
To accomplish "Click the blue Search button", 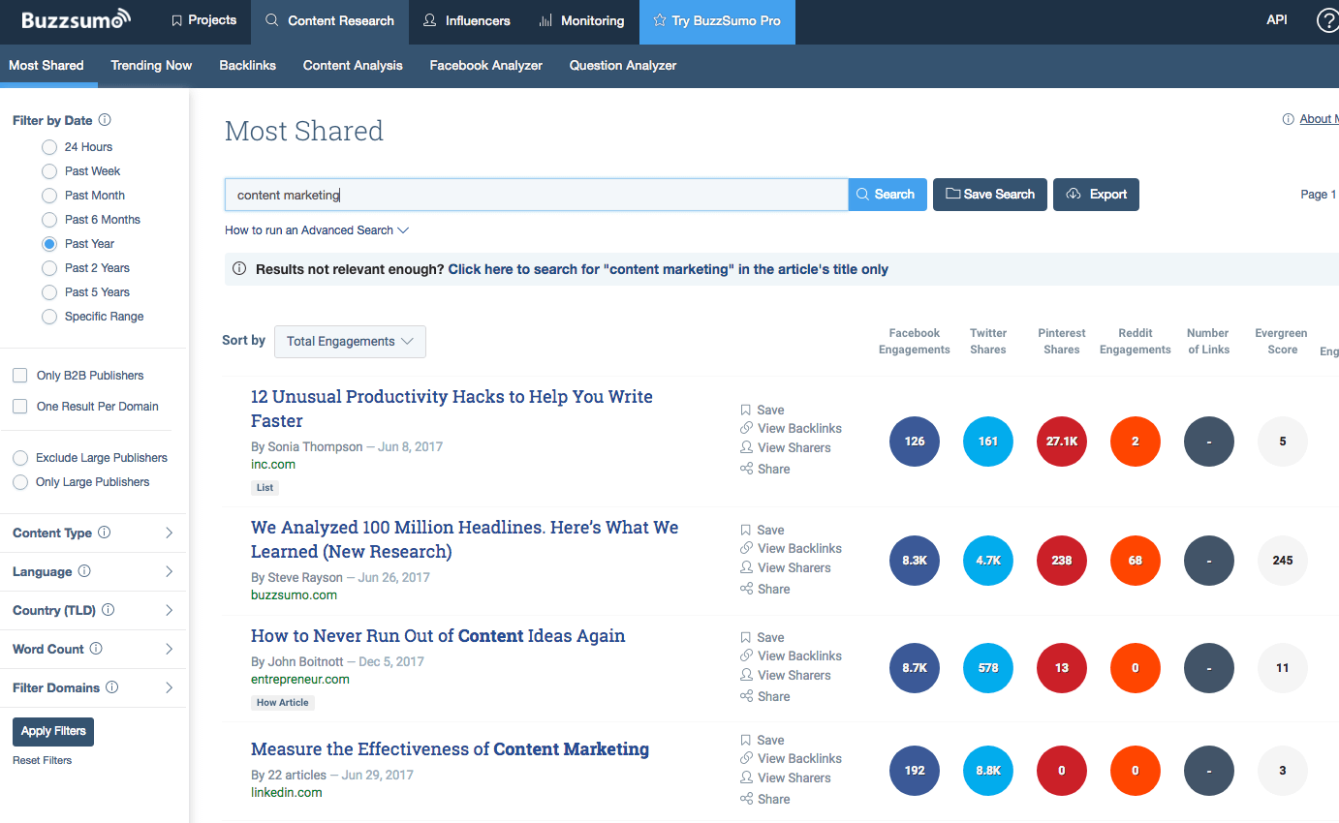I will 887,195.
